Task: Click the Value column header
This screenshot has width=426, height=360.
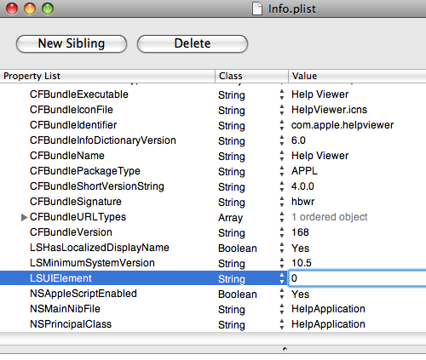Action: coord(357,76)
